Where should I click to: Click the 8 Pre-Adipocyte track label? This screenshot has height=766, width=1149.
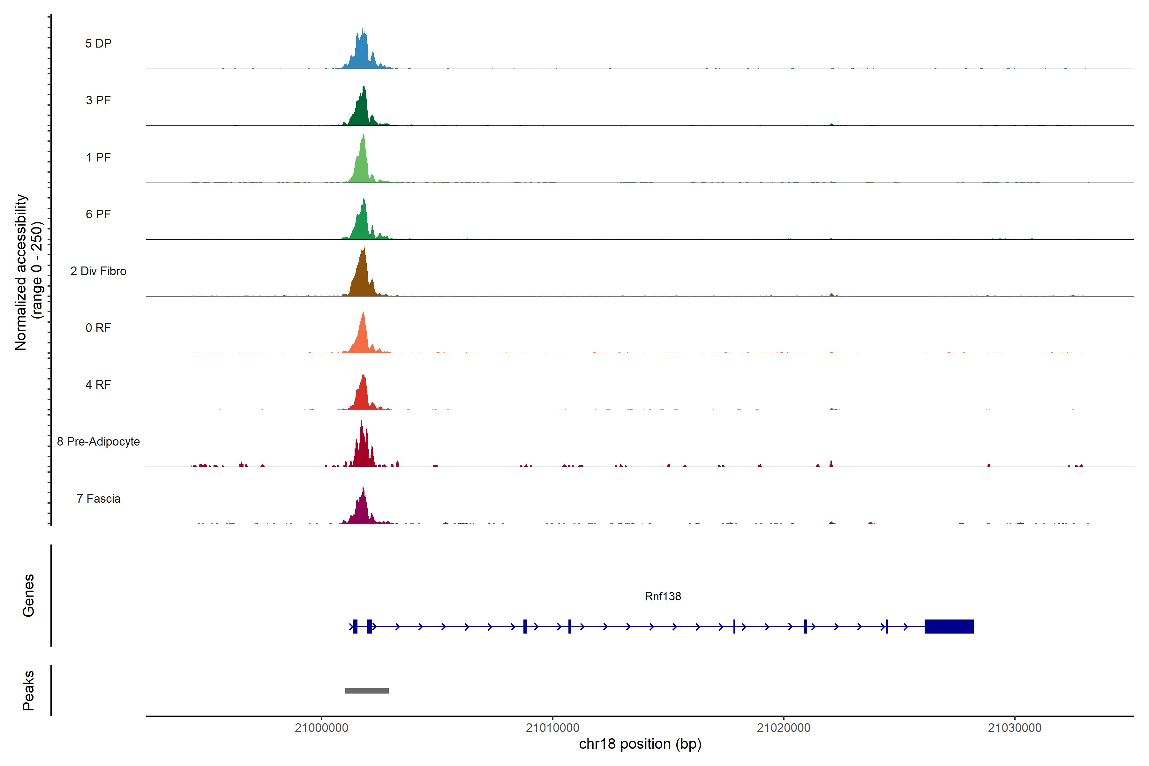(98, 442)
